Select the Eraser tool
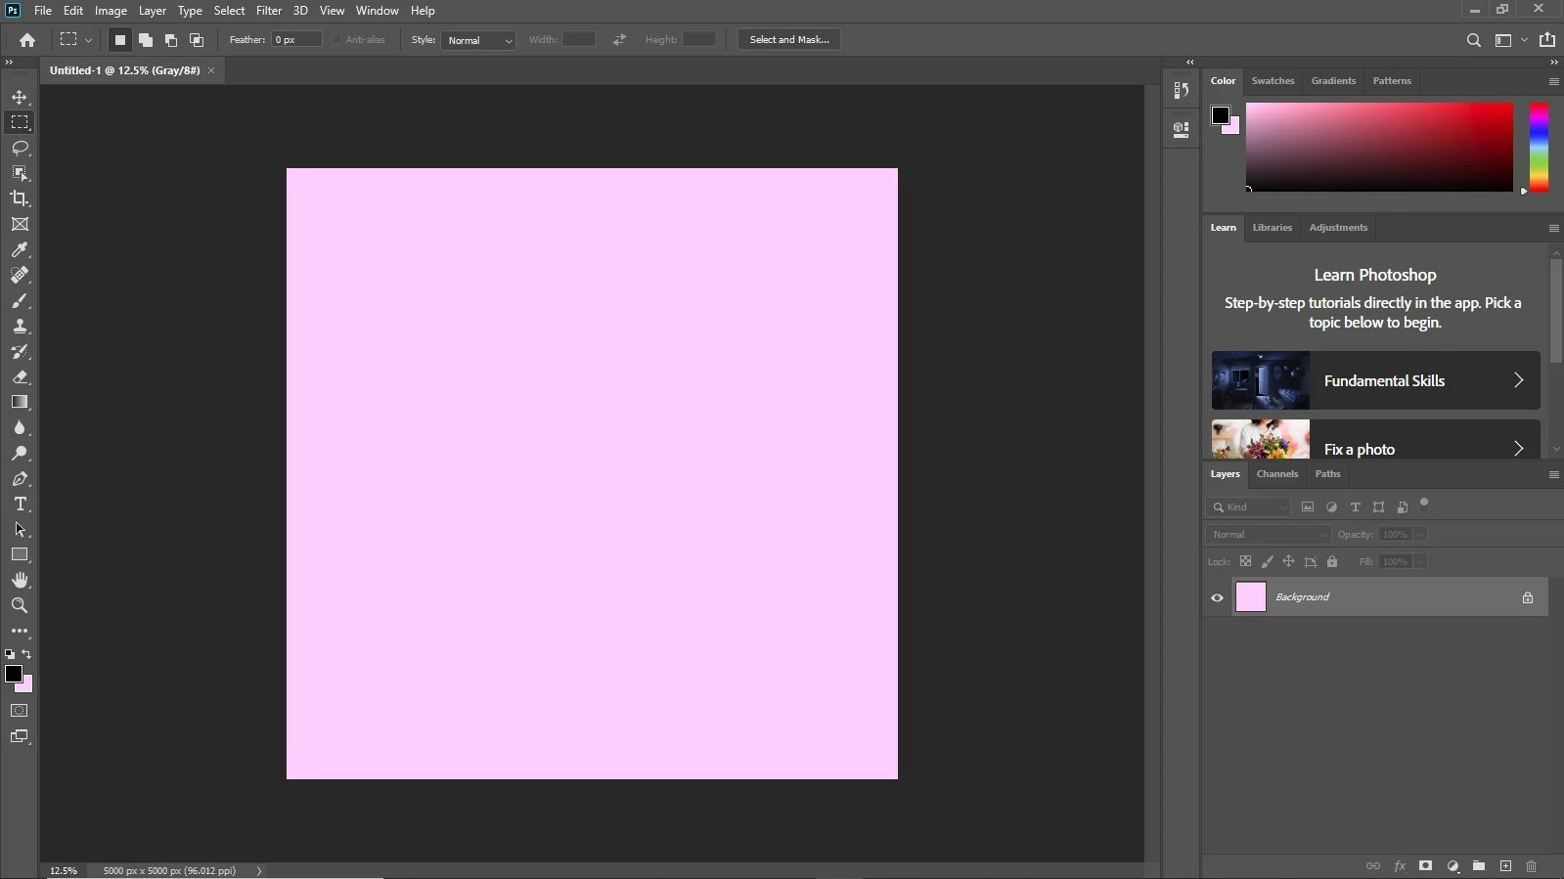1564x879 pixels. (x=20, y=376)
